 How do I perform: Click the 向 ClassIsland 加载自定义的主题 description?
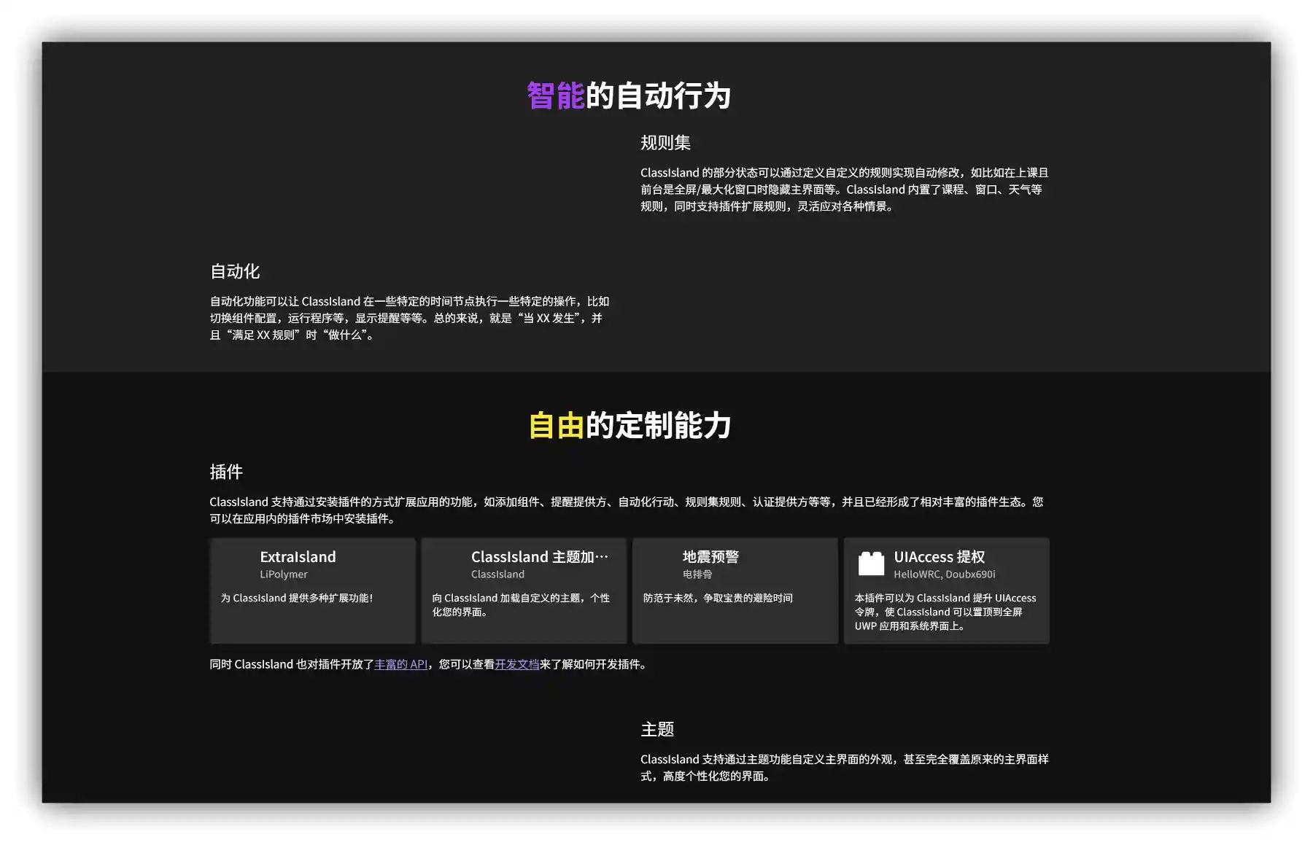tap(521, 604)
